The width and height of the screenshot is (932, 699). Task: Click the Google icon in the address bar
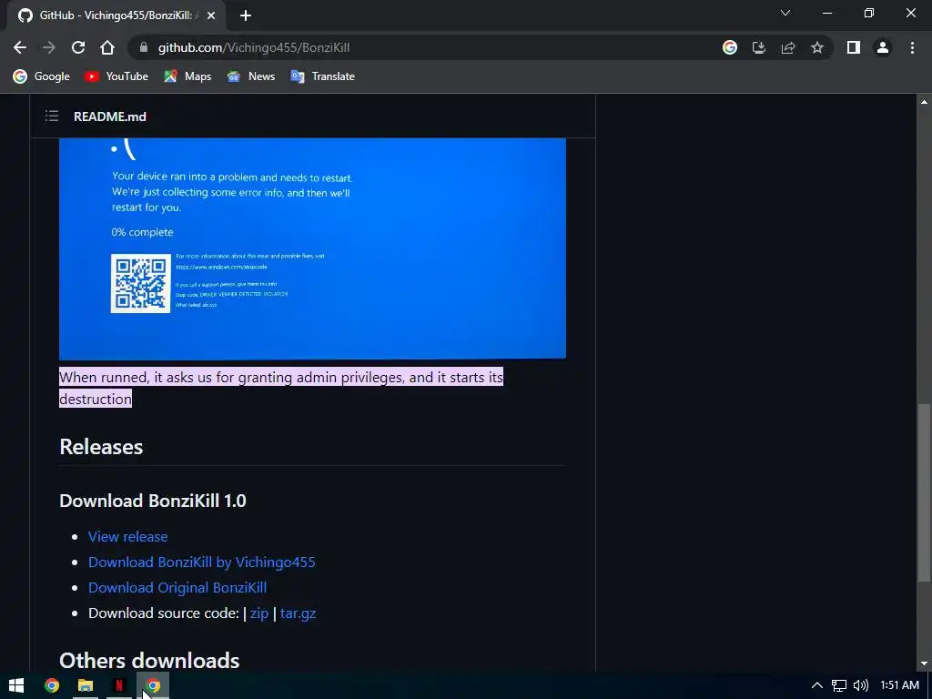click(730, 47)
